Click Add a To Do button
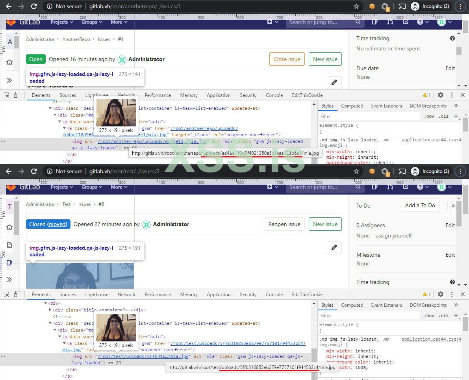Image resolution: width=469 pixels, height=380 pixels. (420, 205)
